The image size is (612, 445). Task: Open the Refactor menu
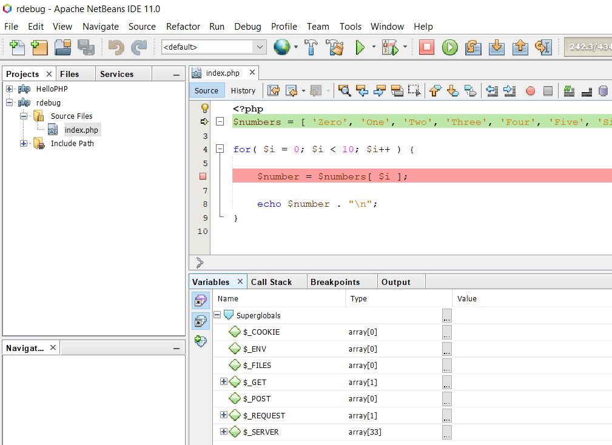click(183, 27)
